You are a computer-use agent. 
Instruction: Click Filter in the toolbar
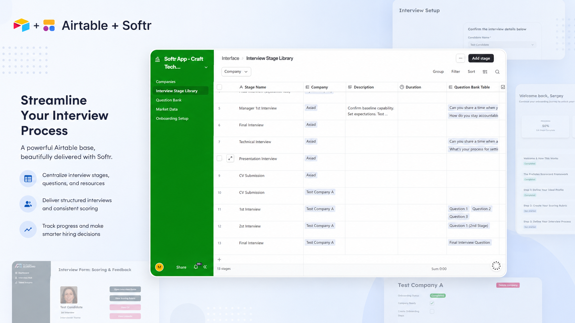(456, 71)
